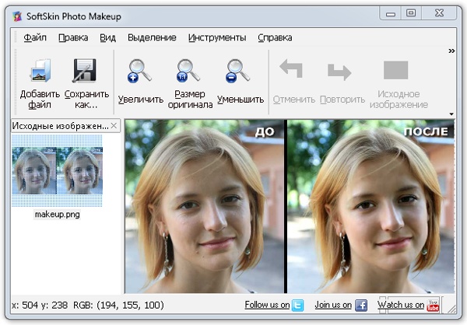Viewport: 467px width, 325px height.
Task: Select the makeup.png thumbnail
Action: click(59, 173)
